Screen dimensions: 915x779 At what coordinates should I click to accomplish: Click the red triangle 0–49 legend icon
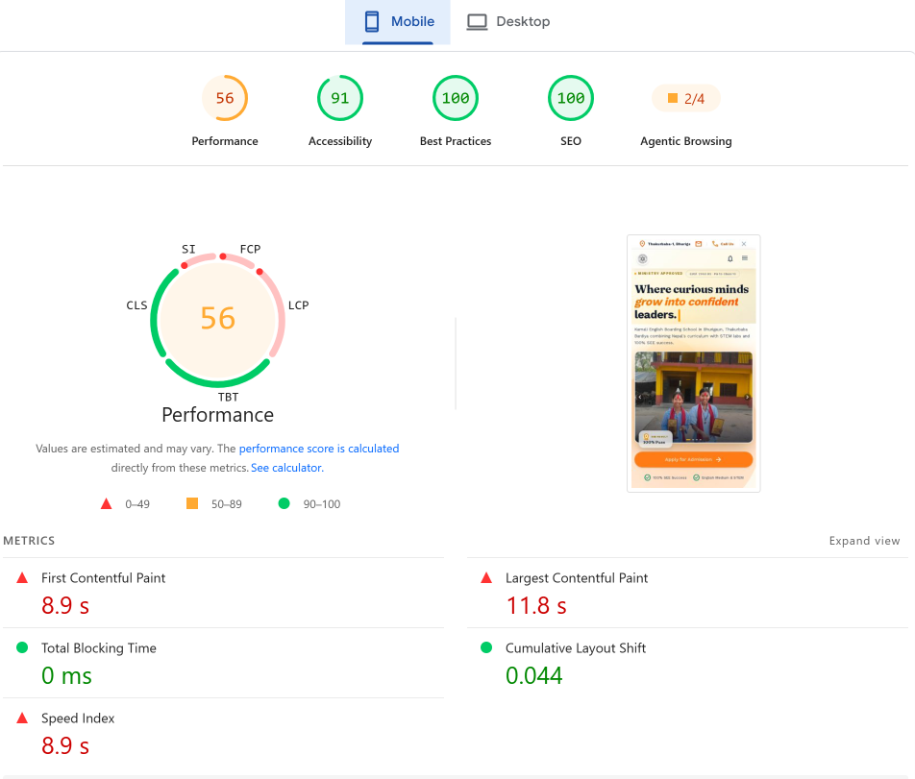(106, 503)
